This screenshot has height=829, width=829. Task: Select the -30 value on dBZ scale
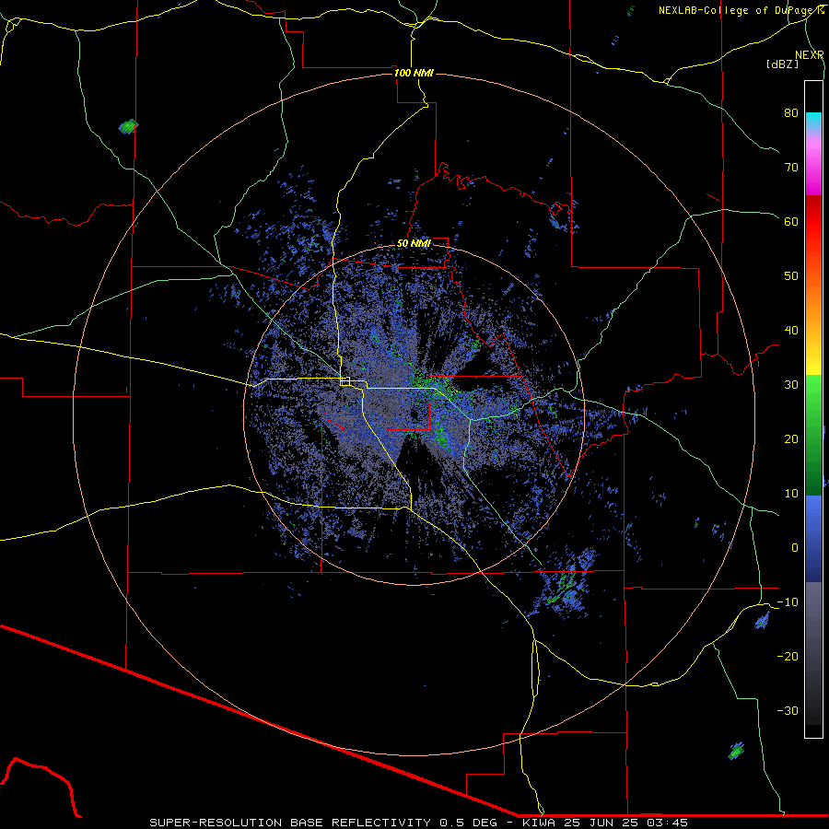(x=788, y=712)
